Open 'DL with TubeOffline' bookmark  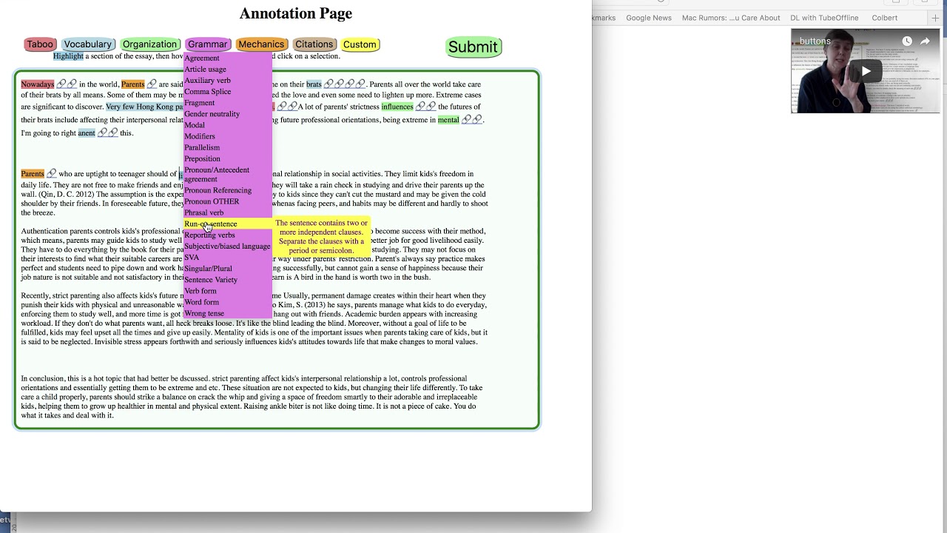824,18
